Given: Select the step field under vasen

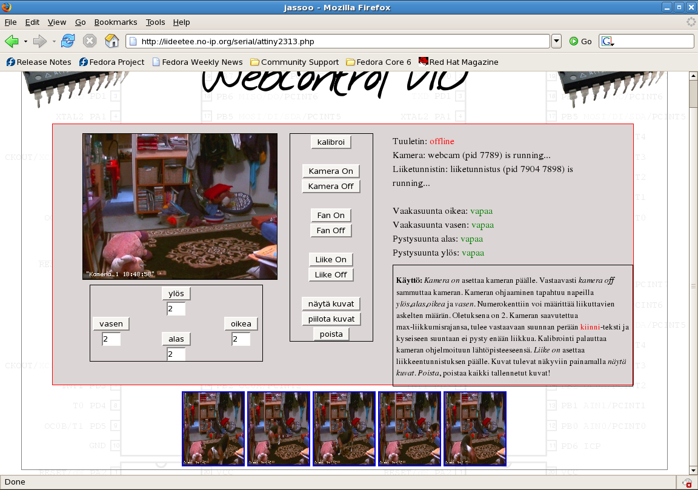Looking at the screenshot, I should tap(111, 339).
